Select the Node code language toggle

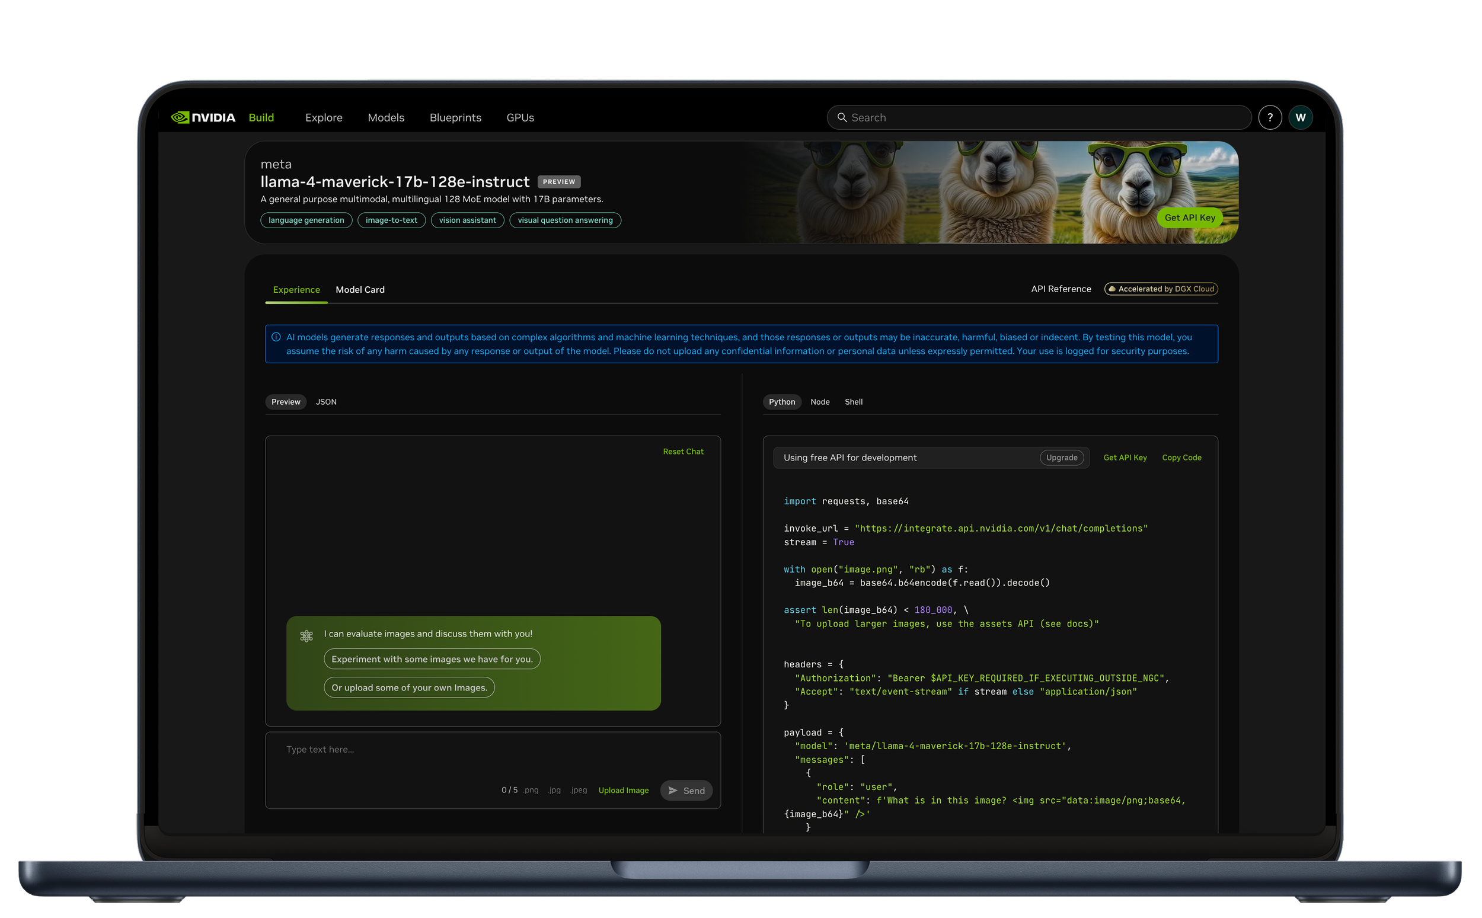[x=820, y=402]
